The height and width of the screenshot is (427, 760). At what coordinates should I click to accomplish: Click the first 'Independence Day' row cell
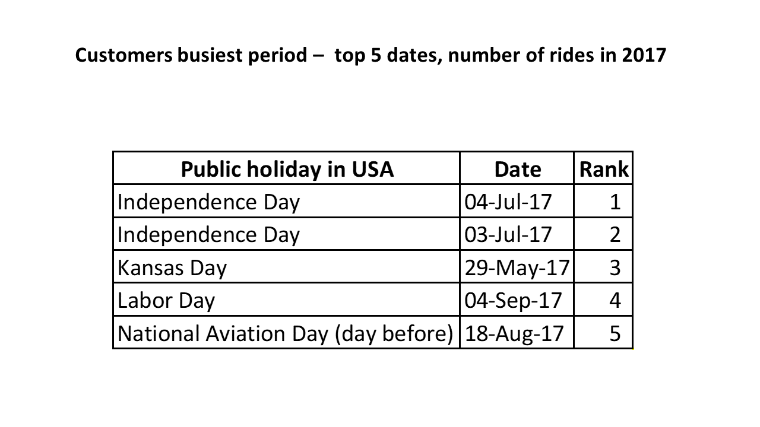click(x=287, y=200)
